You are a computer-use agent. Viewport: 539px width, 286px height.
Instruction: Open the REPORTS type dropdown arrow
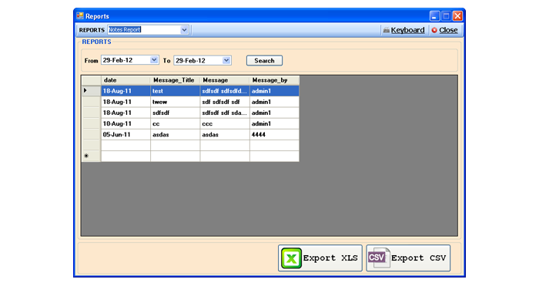click(x=184, y=30)
